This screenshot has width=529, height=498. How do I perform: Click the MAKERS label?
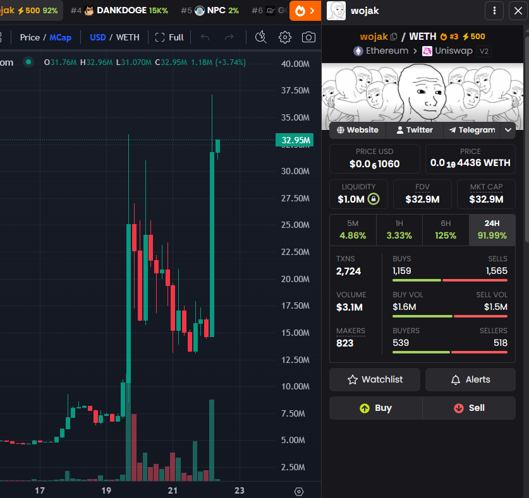click(351, 331)
